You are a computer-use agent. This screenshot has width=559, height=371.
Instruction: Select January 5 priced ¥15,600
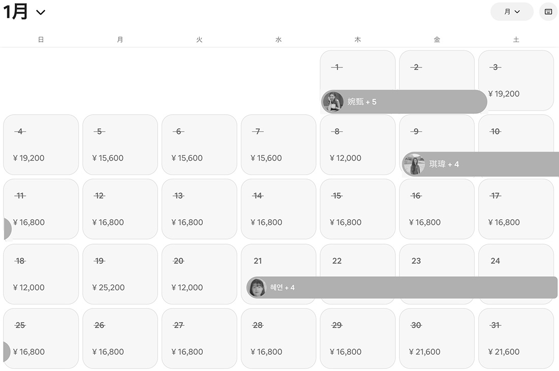pos(120,145)
